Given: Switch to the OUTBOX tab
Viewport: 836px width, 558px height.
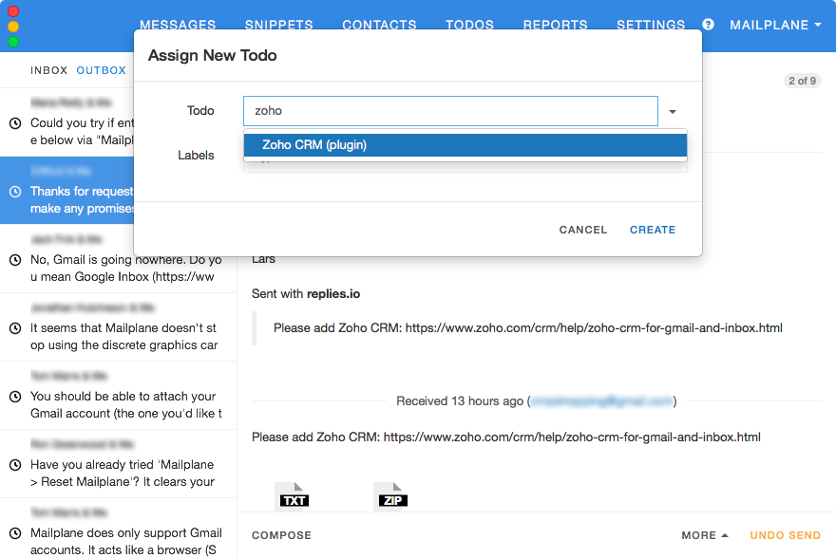Looking at the screenshot, I should click(102, 70).
